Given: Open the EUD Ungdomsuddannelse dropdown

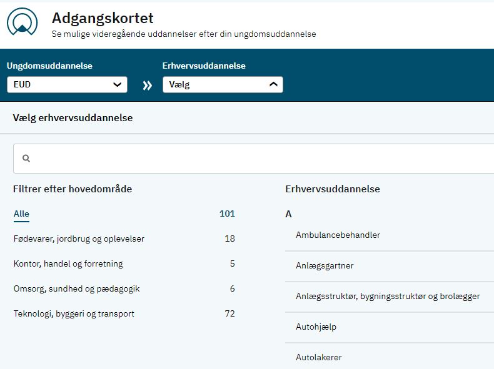Looking at the screenshot, I should [x=67, y=85].
